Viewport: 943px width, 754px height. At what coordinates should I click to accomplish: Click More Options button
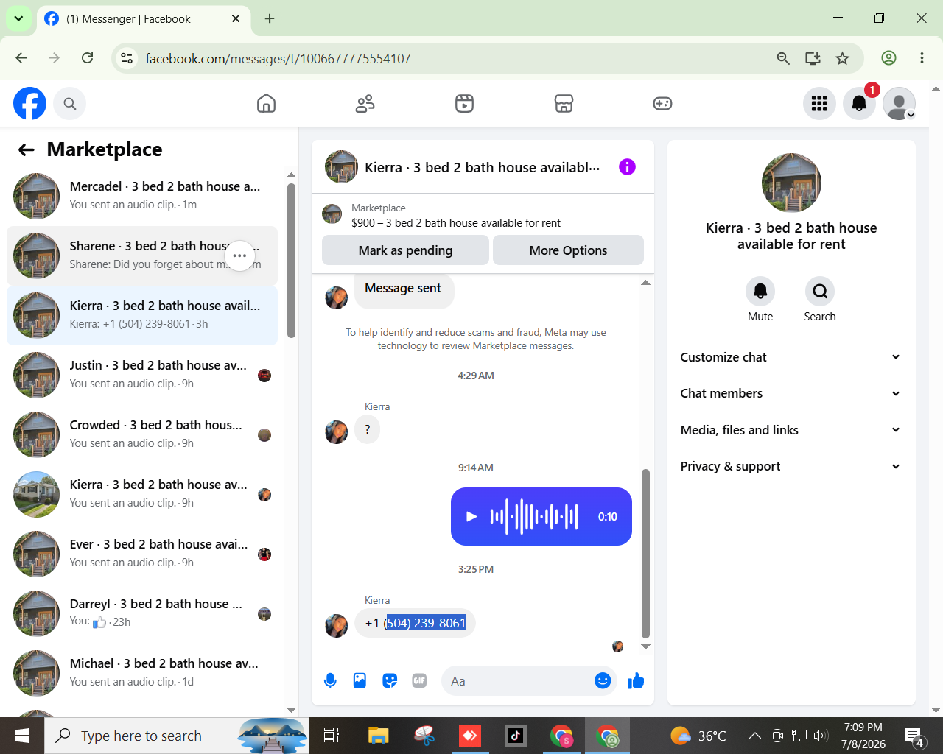pyautogui.click(x=568, y=250)
